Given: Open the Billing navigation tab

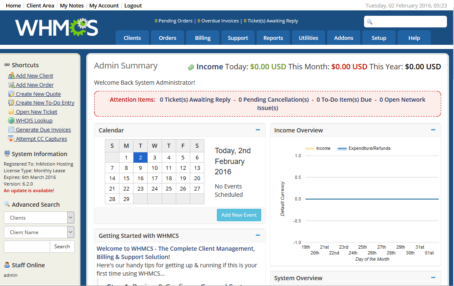Looking at the screenshot, I should click(203, 38).
